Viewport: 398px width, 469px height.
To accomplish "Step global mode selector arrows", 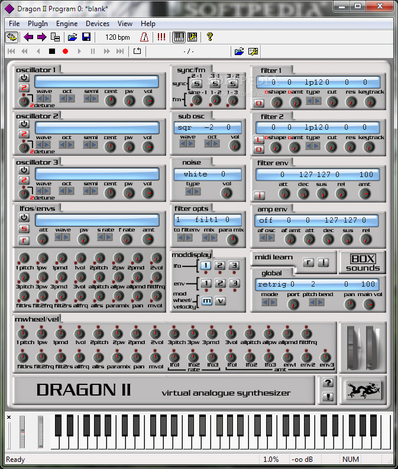I will click(269, 302).
